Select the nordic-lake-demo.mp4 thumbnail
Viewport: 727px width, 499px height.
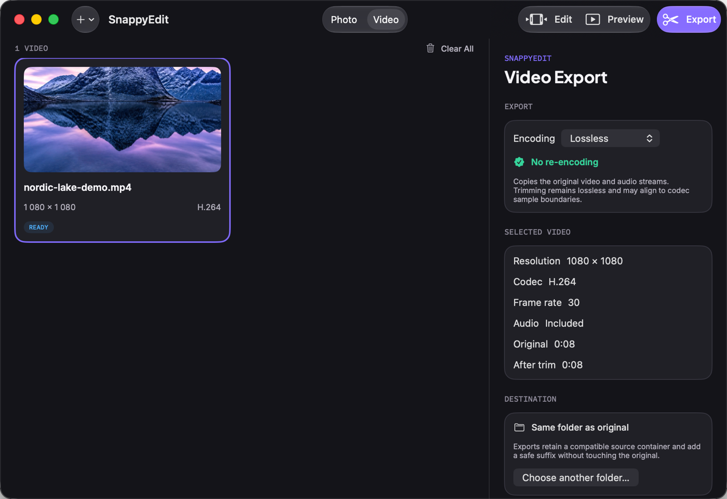[123, 120]
